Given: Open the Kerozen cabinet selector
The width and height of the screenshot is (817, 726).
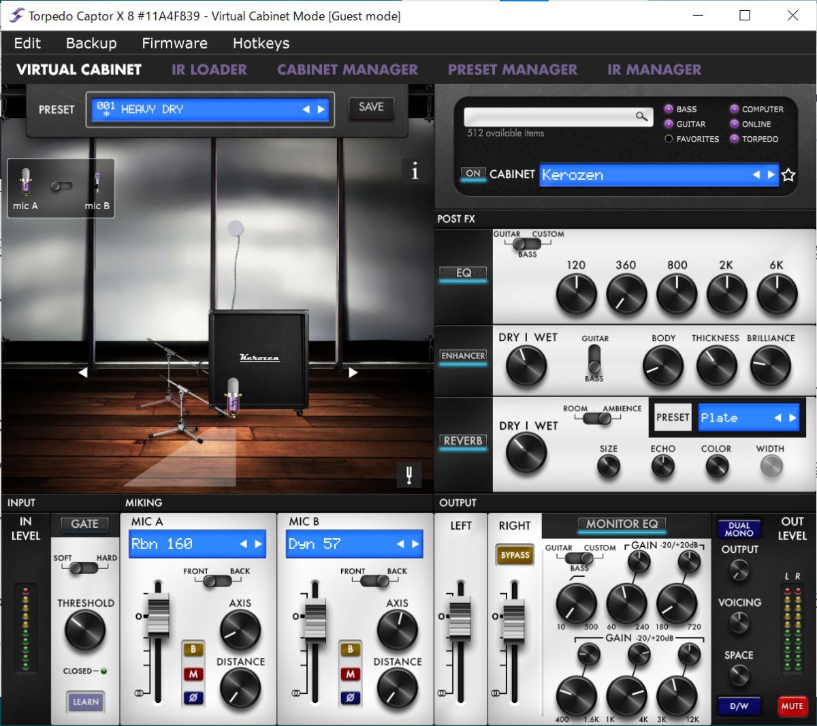Looking at the screenshot, I should (658, 175).
